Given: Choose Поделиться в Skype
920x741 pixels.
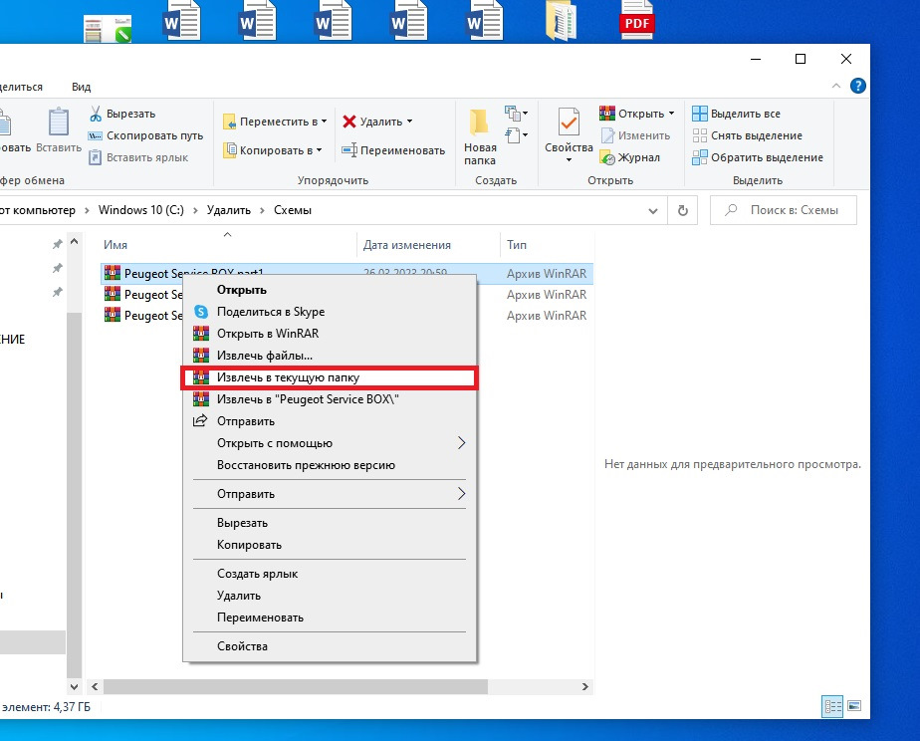Looking at the screenshot, I should tap(330, 312).
